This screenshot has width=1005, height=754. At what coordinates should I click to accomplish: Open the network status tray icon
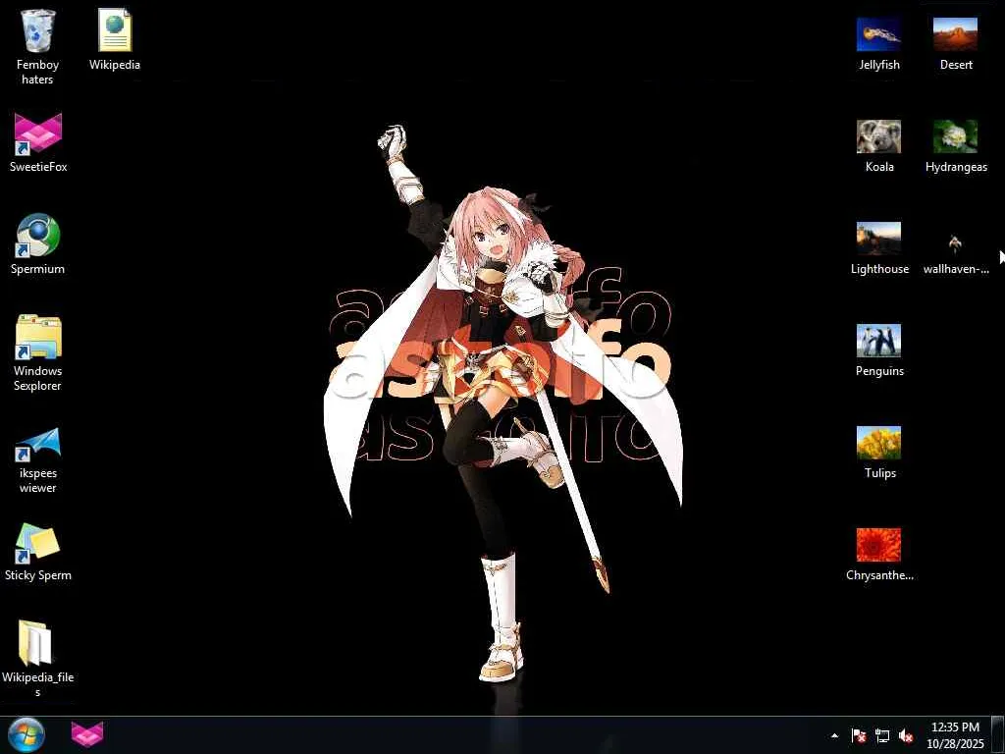coord(882,735)
